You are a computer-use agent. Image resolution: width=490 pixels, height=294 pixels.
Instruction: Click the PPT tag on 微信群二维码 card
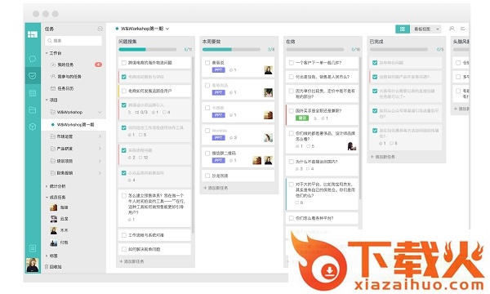tap(218, 160)
